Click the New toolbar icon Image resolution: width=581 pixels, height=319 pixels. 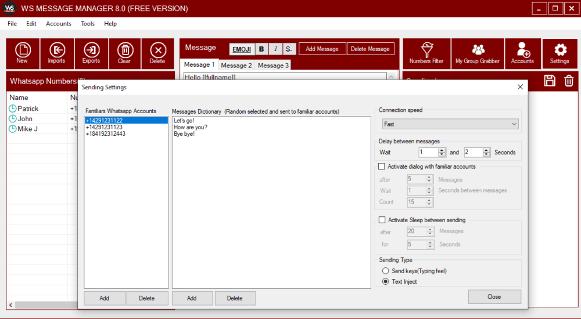tap(23, 54)
